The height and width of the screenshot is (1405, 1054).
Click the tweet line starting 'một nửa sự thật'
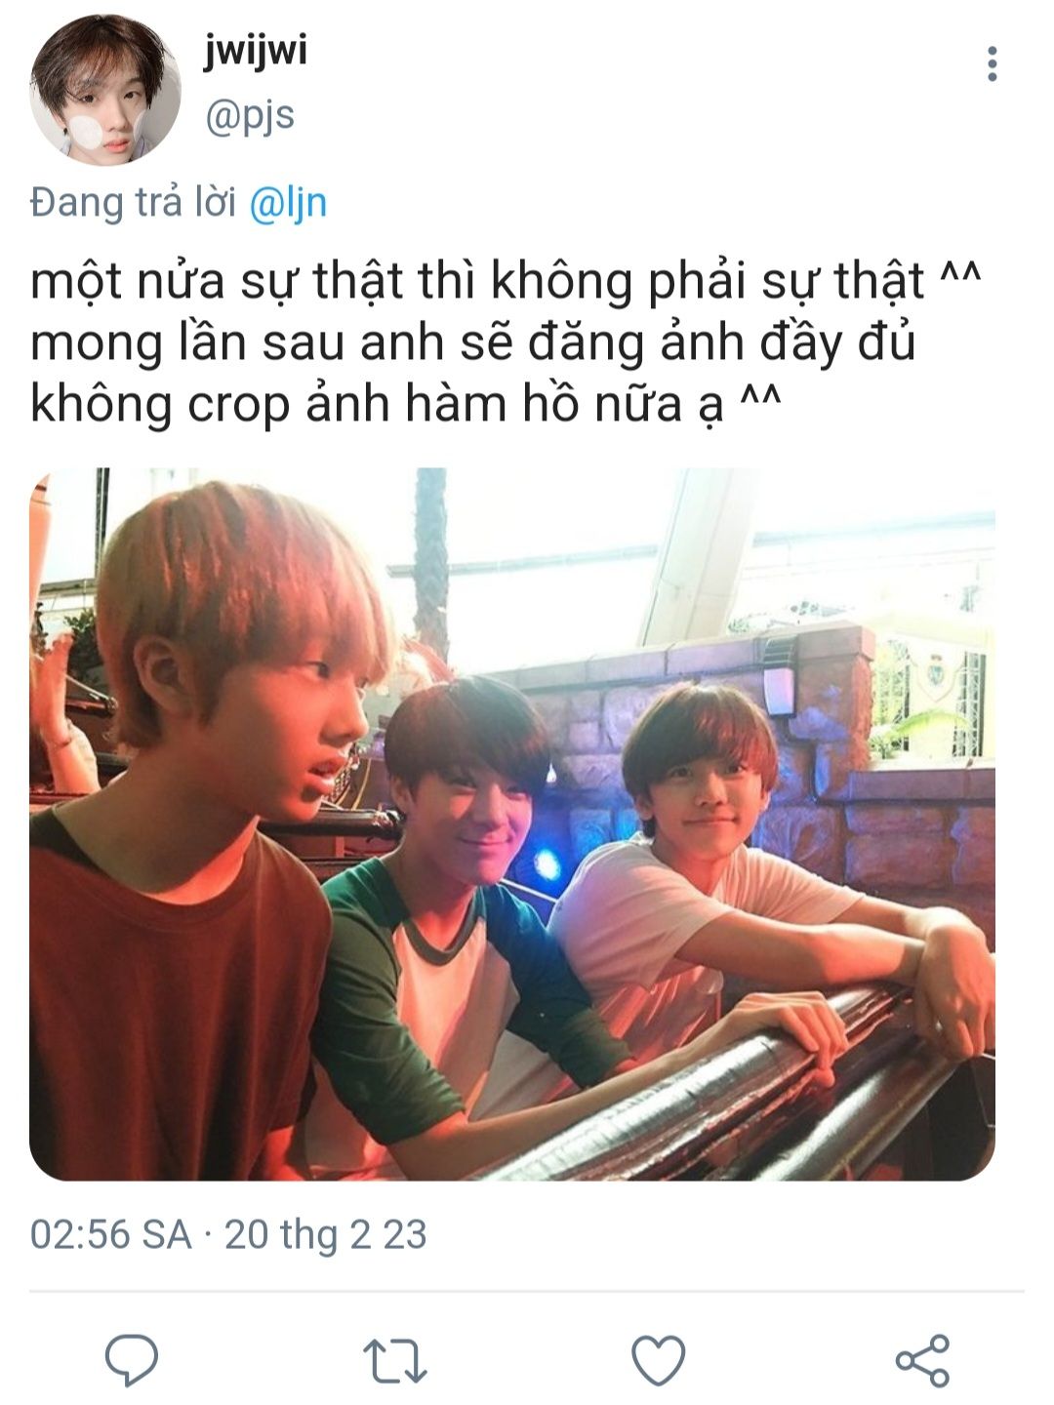[506, 281]
